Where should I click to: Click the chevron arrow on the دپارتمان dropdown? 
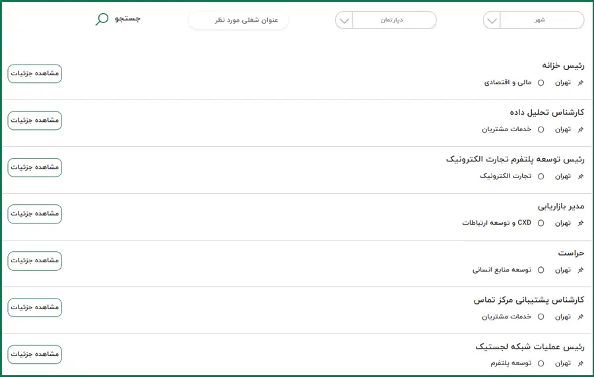344,20
